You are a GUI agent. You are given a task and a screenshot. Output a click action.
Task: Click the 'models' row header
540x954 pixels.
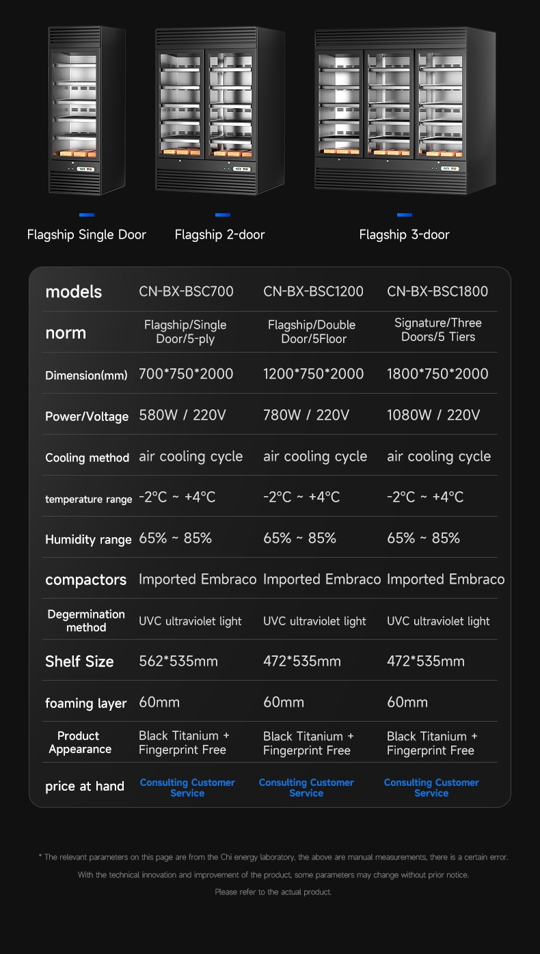click(73, 292)
